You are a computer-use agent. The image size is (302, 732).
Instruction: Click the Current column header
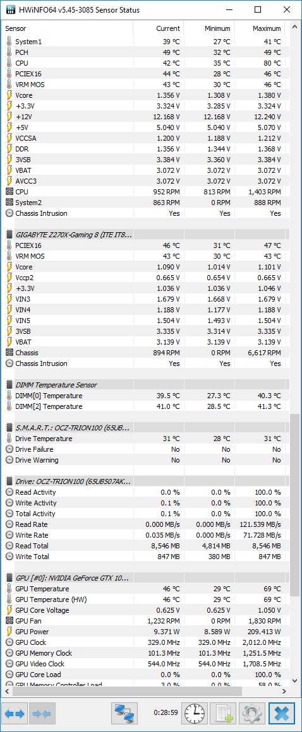click(x=158, y=28)
